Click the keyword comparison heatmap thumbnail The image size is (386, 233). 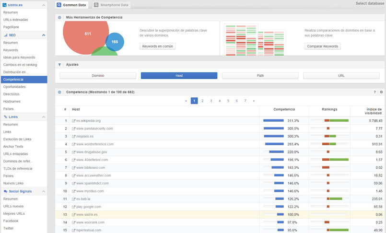click(x=255, y=40)
